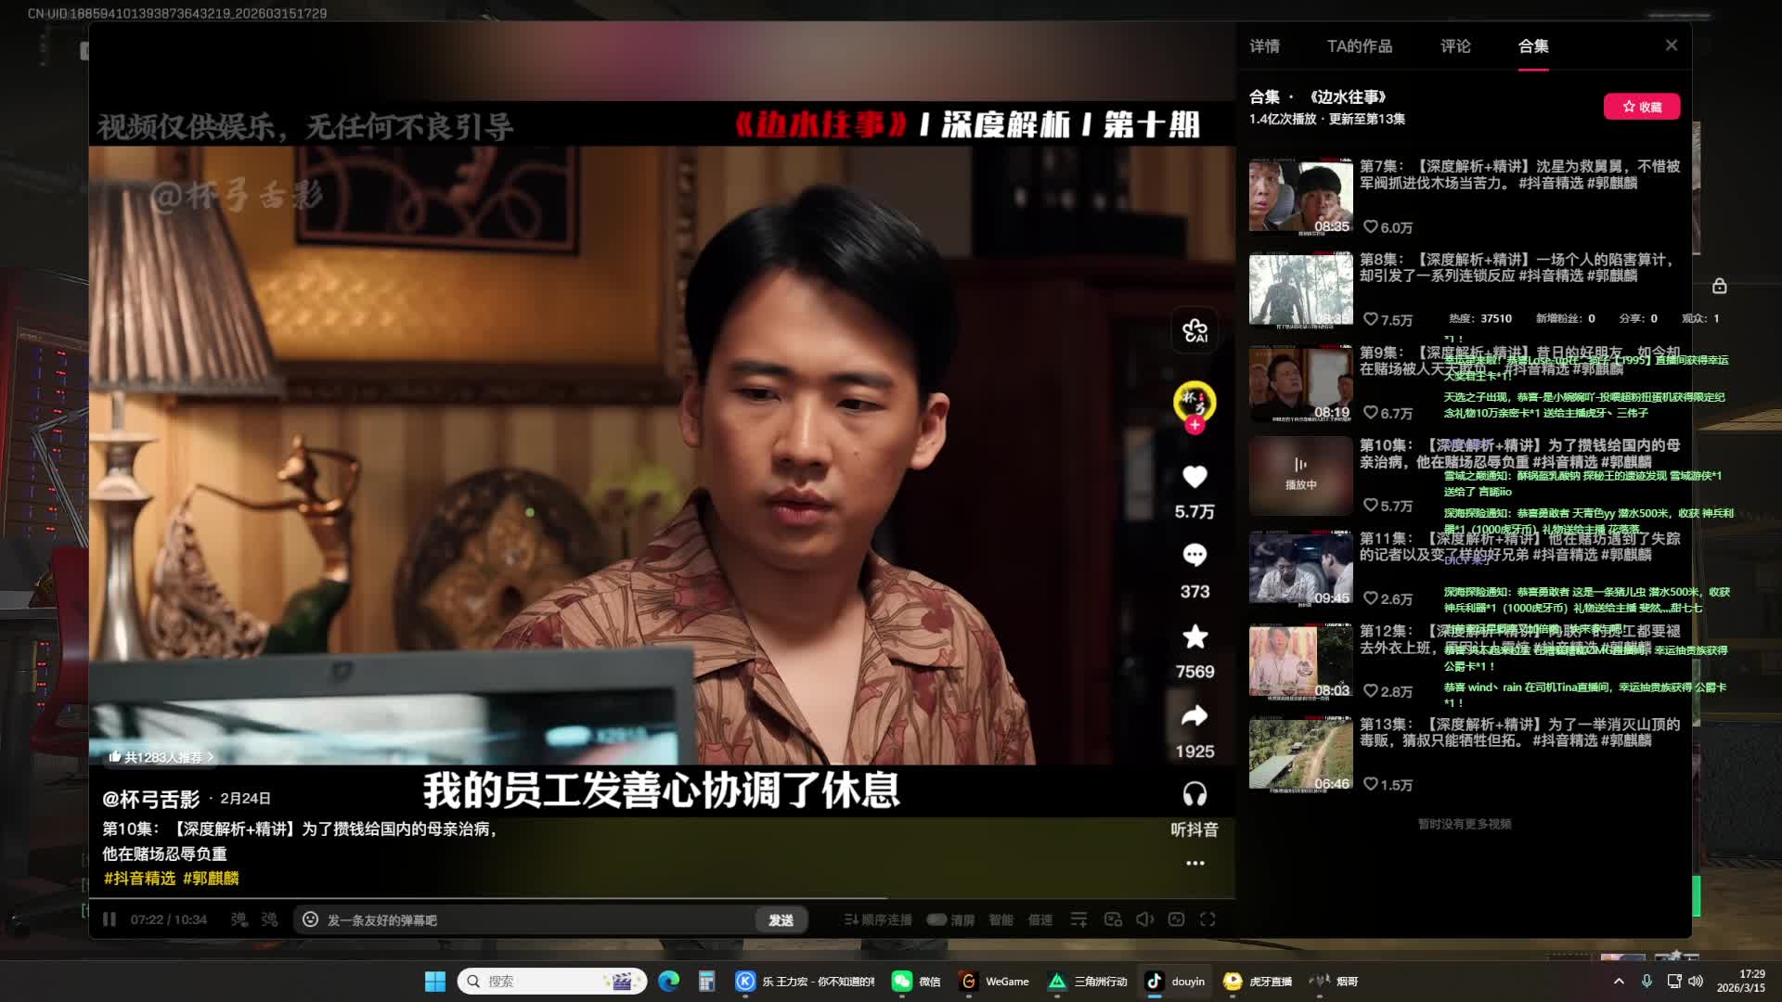Switch to the TA的作品 tab
1782x1002 pixels.
[x=1359, y=46]
